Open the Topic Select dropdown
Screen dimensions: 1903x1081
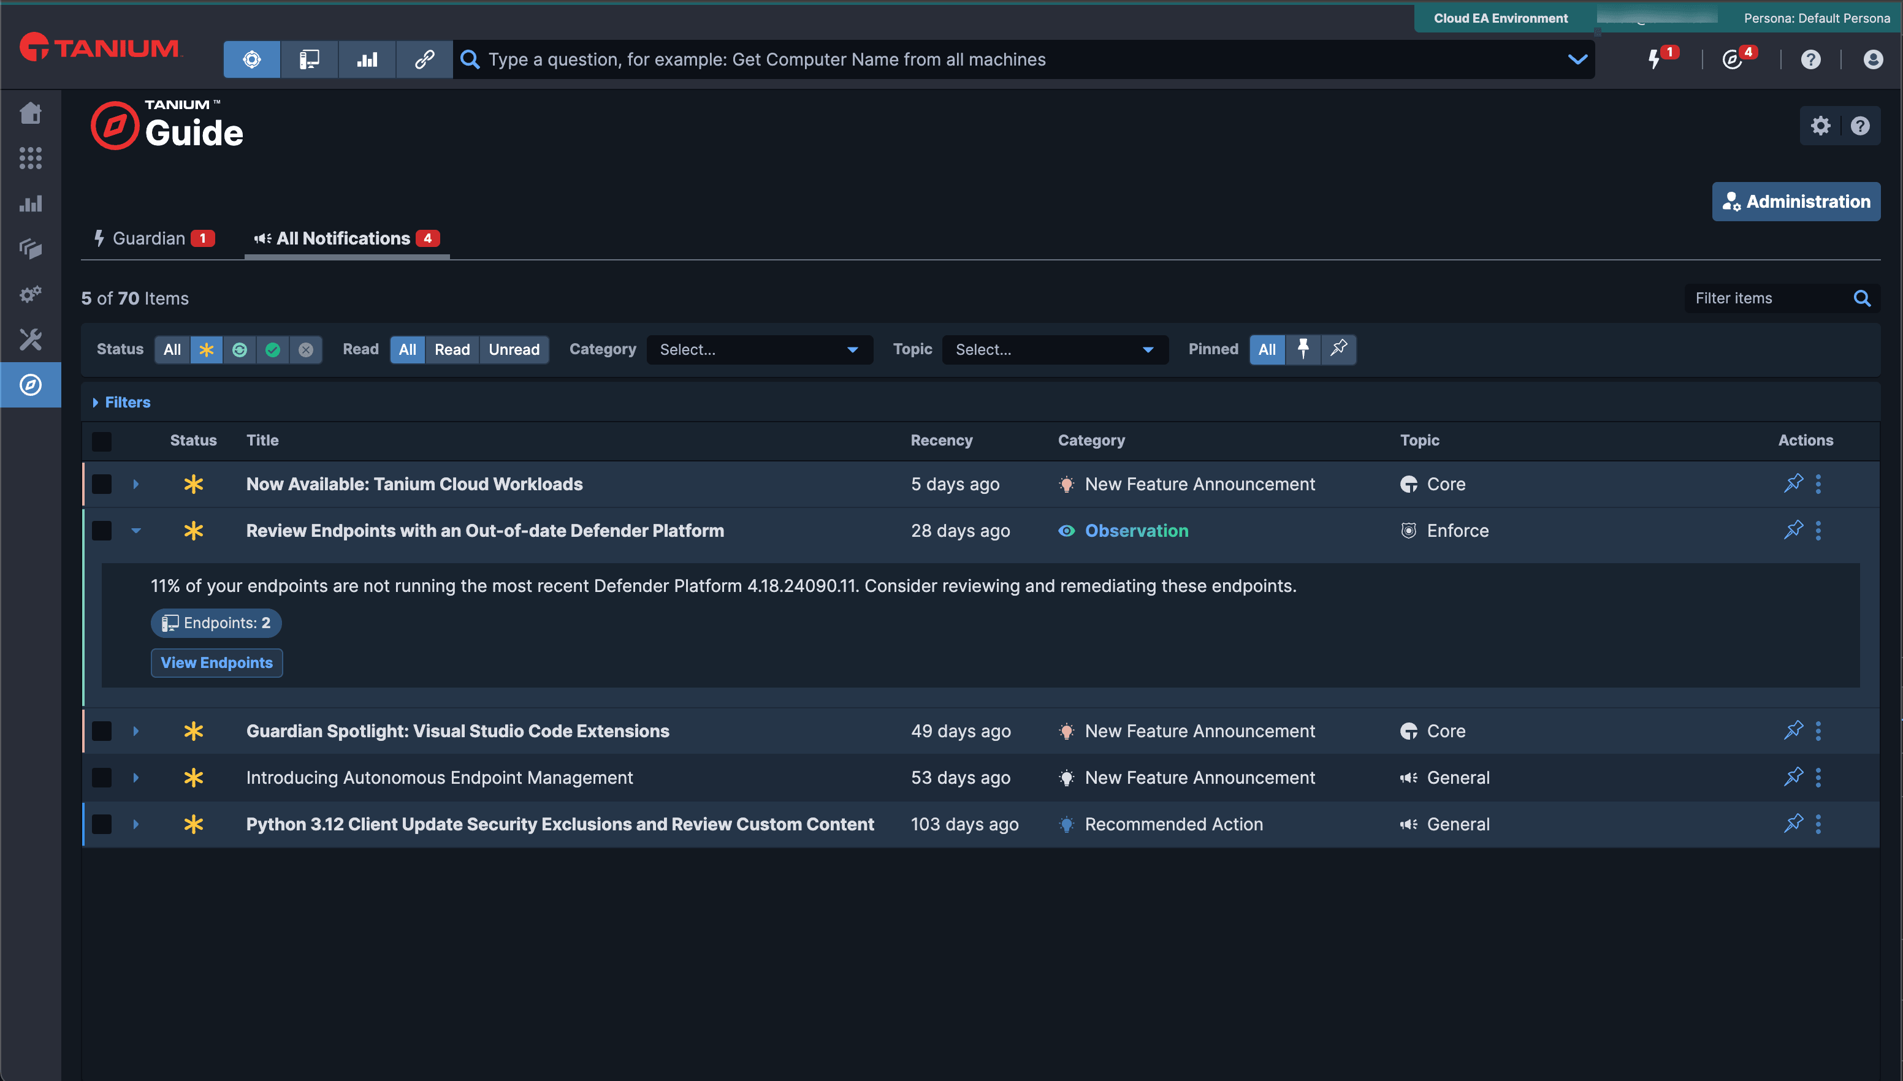pyautogui.click(x=1054, y=350)
